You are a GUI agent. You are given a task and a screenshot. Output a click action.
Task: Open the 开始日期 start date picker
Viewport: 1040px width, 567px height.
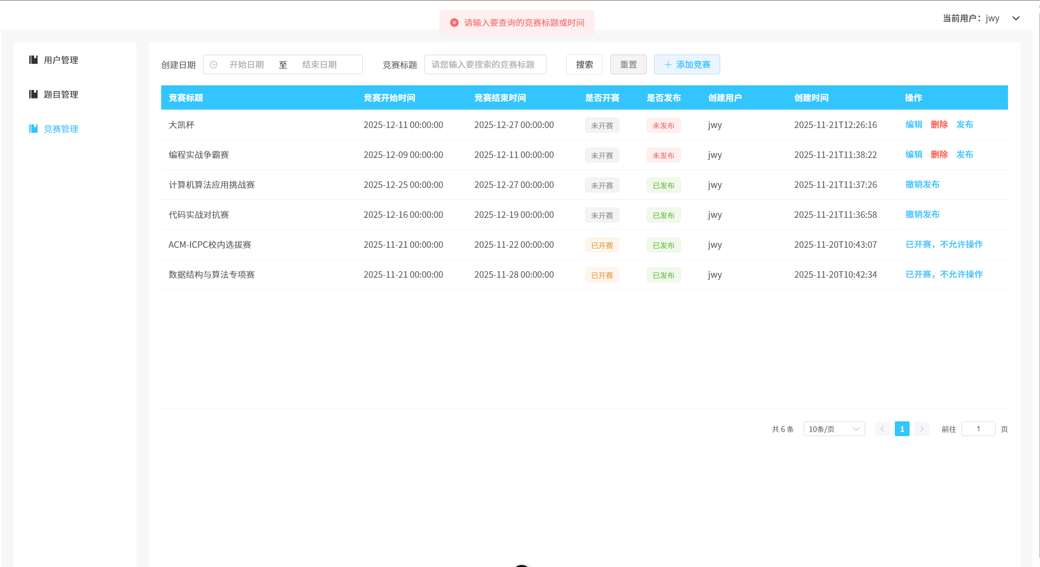(x=246, y=65)
